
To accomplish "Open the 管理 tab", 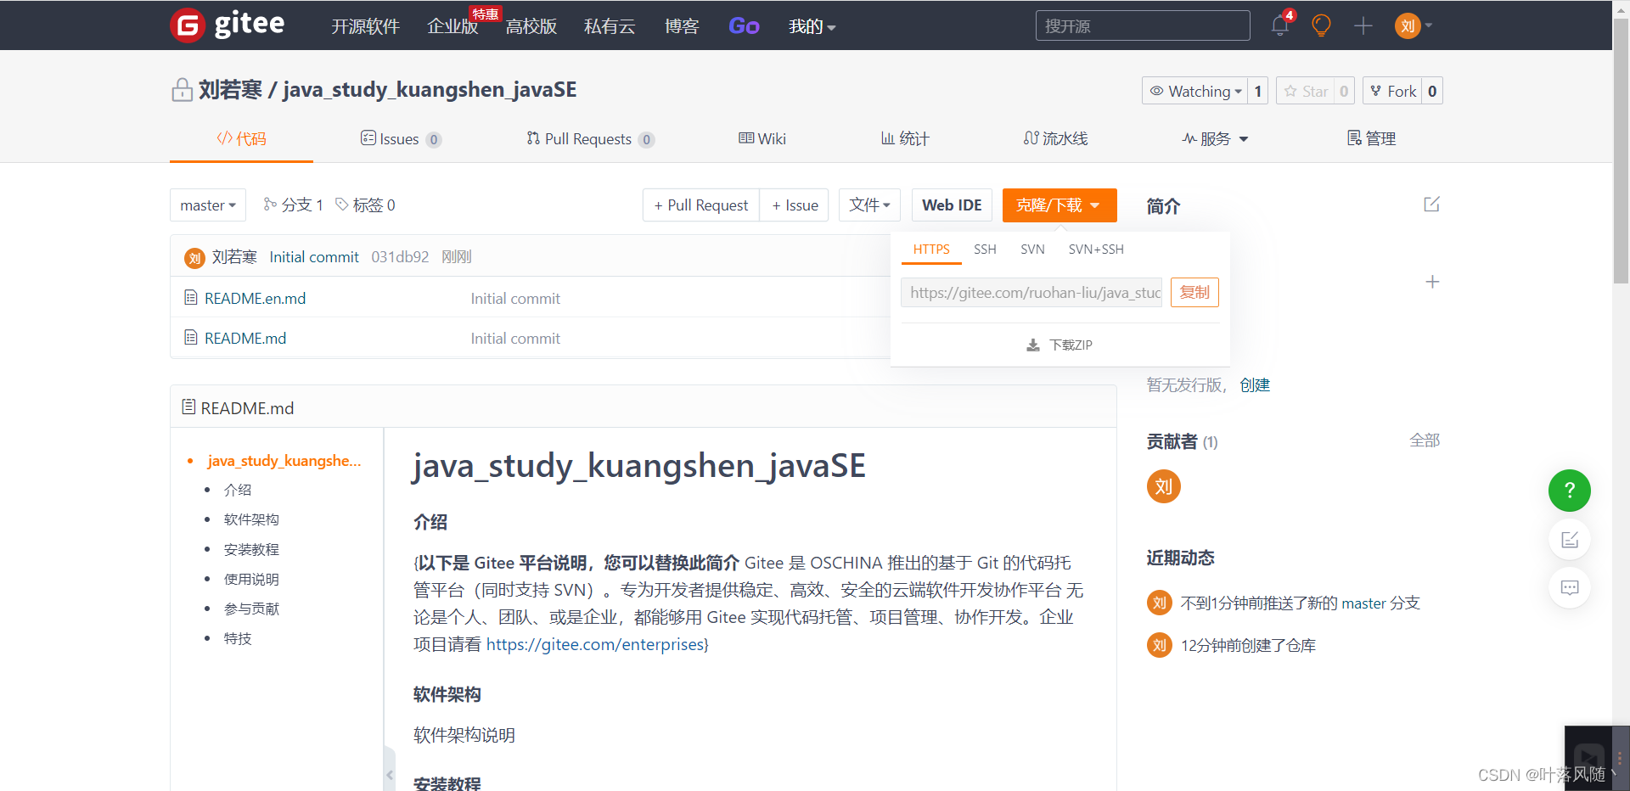I will coord(1371,138).
